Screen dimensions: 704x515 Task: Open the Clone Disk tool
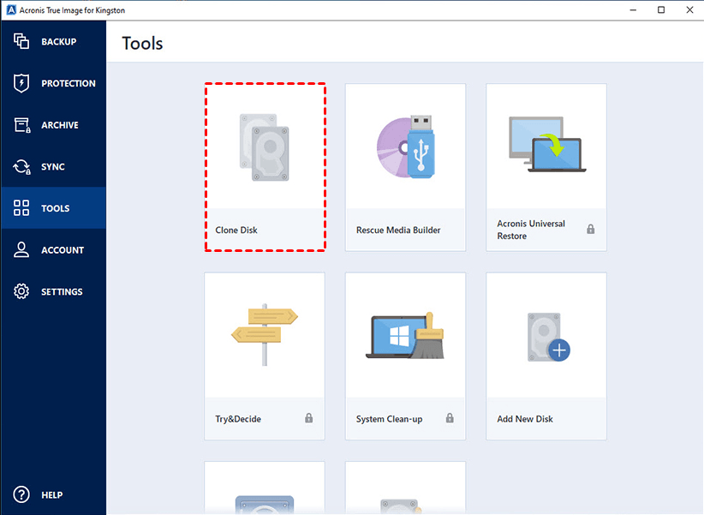click(265, 165)
